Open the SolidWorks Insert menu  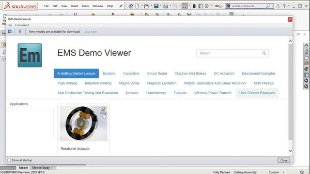pos(75,6)
